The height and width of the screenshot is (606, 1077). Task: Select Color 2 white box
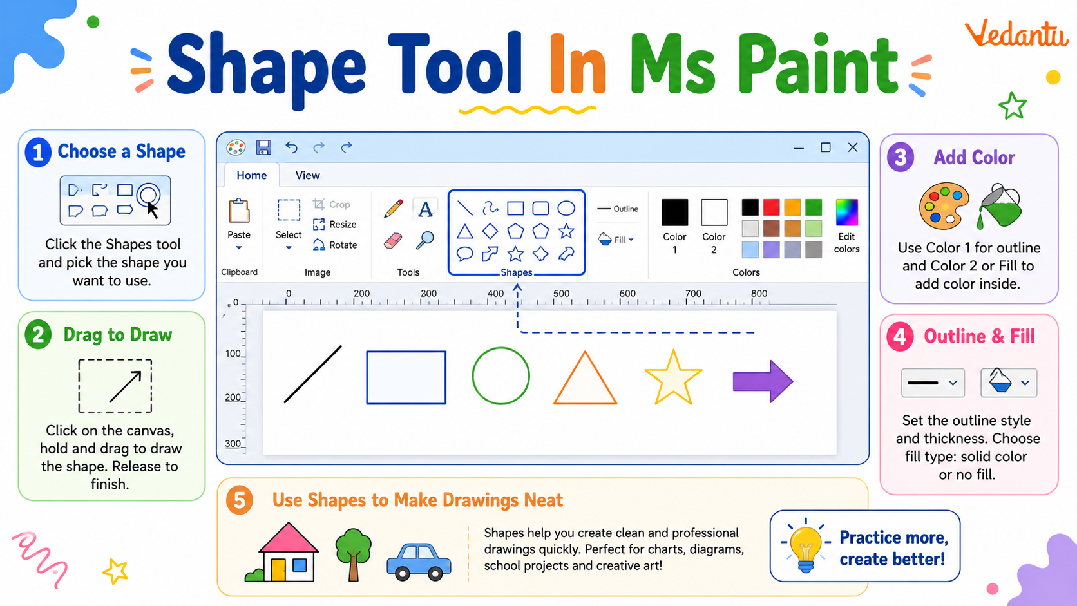click(x=714, y=212)
